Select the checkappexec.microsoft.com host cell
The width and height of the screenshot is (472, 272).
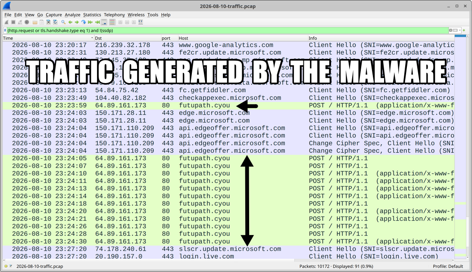coord(230,98)
